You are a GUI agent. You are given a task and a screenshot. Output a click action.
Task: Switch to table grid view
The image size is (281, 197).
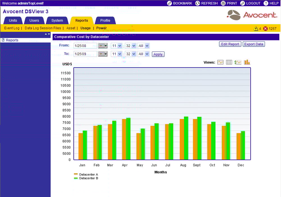pos(229,62)
